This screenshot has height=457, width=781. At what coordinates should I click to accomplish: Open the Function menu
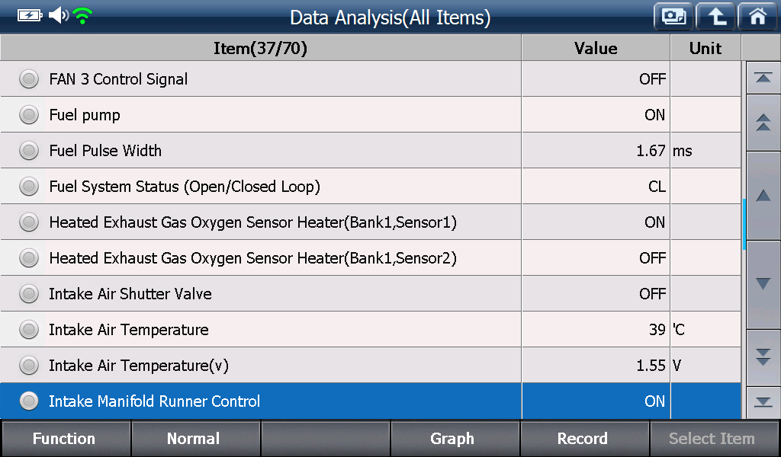coord(66,439)
